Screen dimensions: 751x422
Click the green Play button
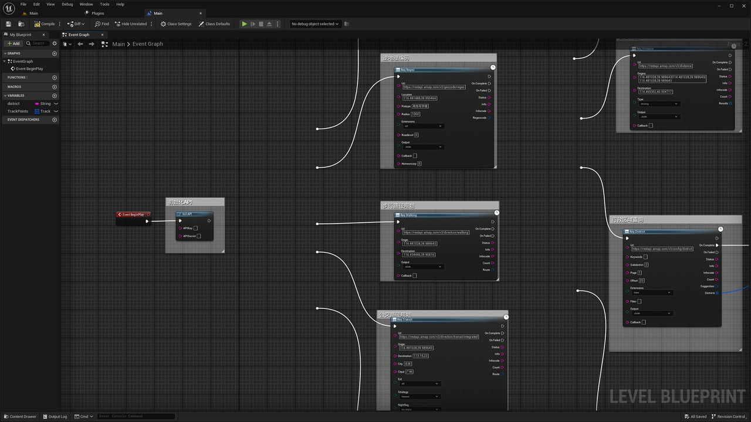coord(244,24)
